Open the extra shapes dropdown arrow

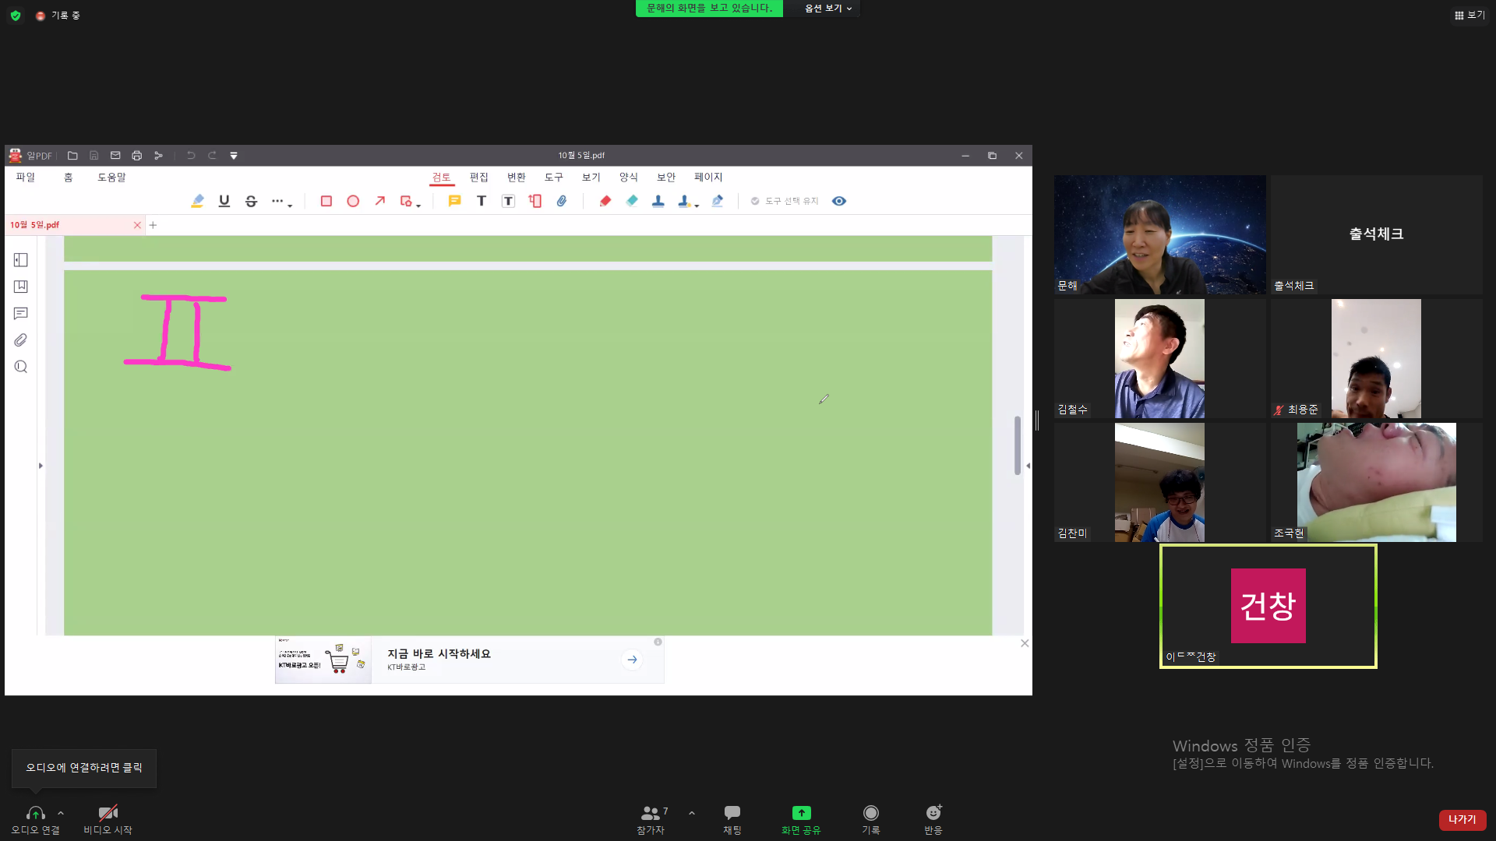tap(418, 206)
